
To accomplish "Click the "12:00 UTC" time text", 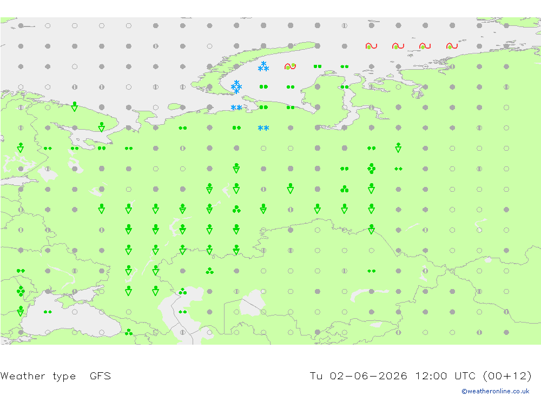I will pyautogui.click(x=445, y=375).
